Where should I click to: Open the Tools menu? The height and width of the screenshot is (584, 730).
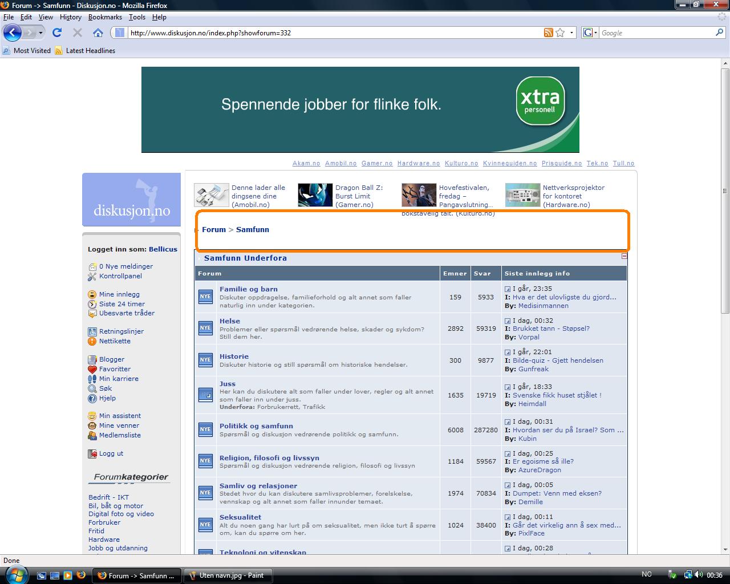pyautogui.click(x=137, y=17)
